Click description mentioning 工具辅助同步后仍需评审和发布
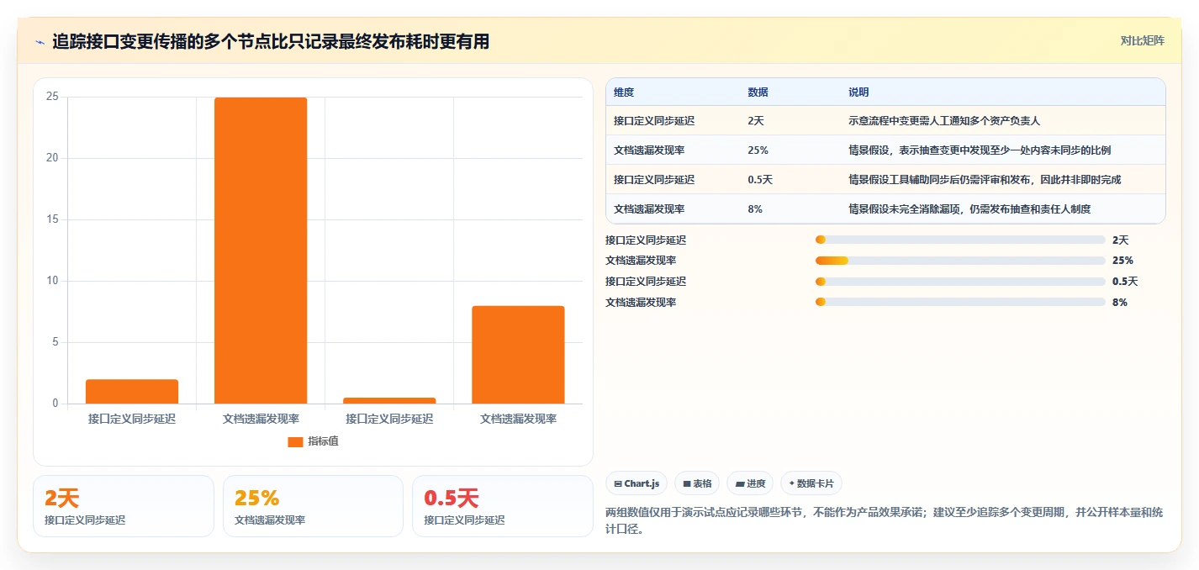The image size is (1199, 570). coord(985,180)
